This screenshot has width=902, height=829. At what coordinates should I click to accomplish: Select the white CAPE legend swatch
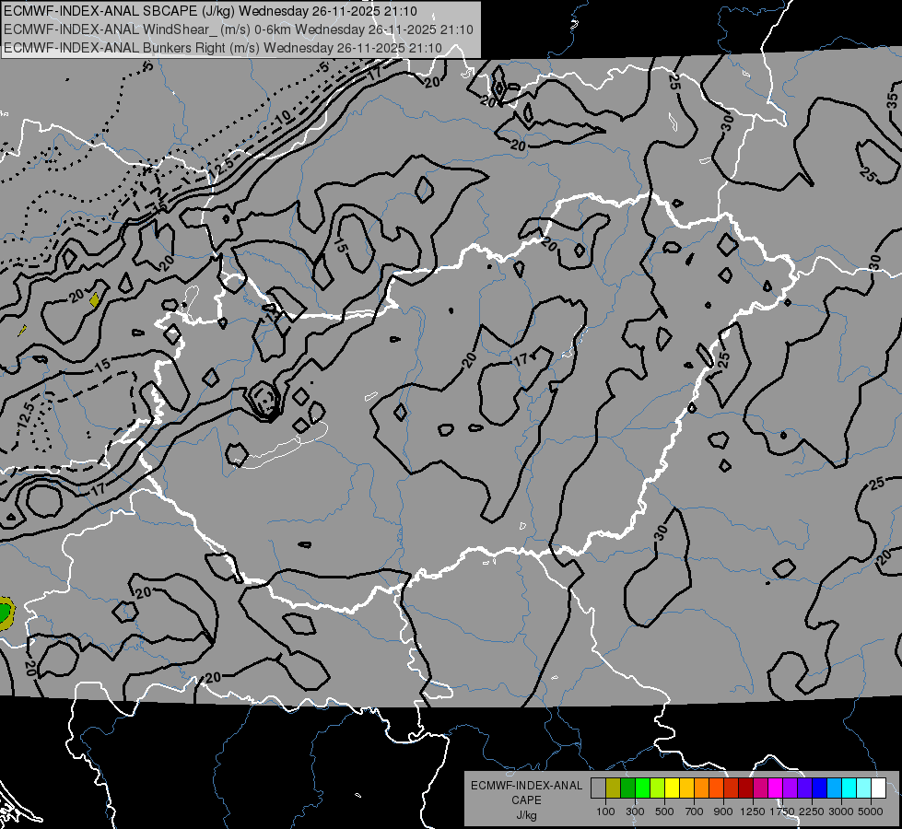878,788
